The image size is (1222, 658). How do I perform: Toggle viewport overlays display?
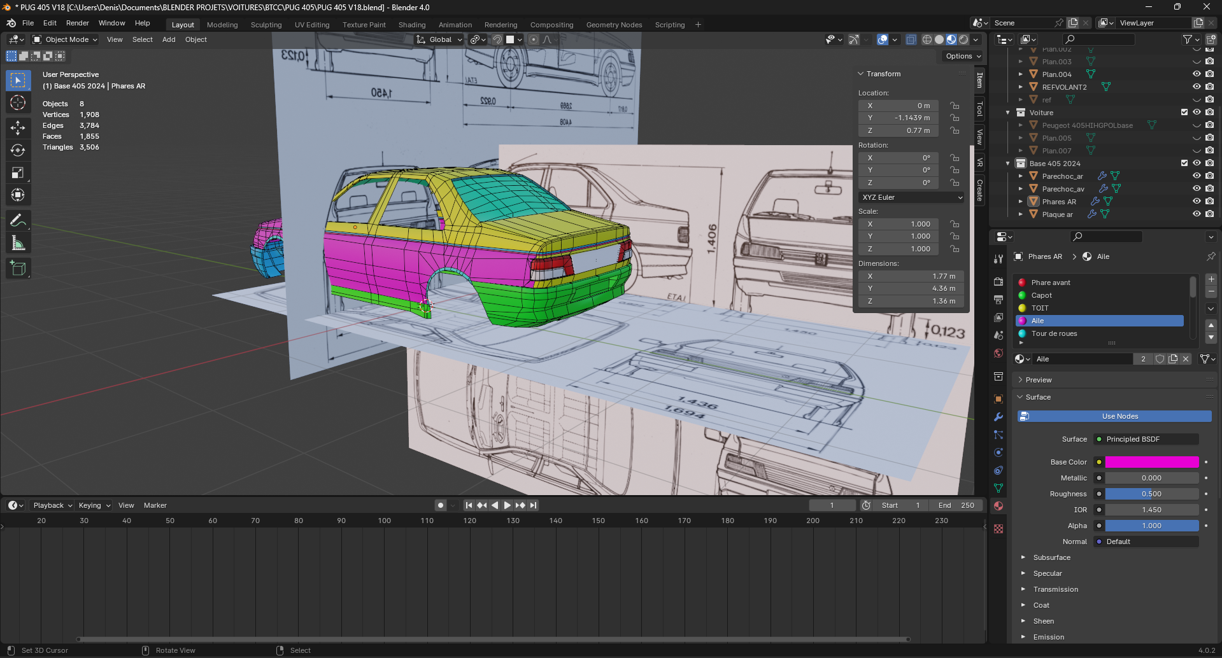(883, 39)
